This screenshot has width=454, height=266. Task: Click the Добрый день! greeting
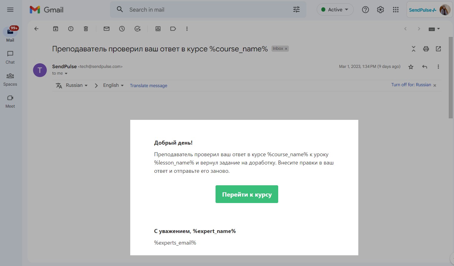pyautogui.click(x=173, y=143)
